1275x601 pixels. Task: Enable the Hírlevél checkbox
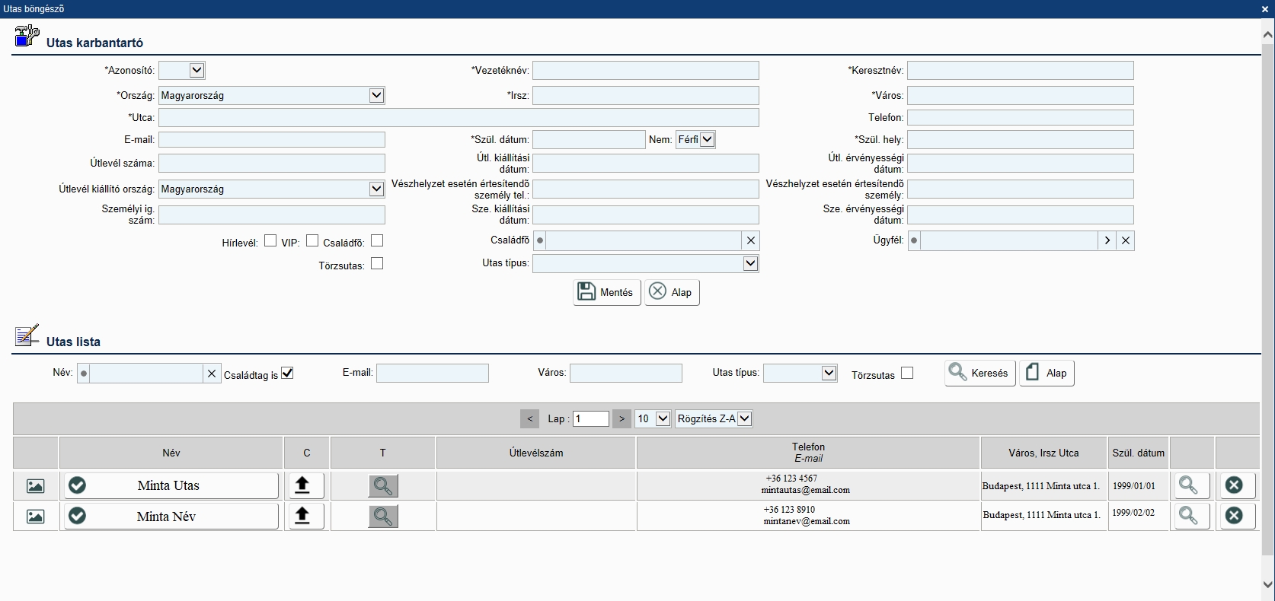tap(270, 241)
